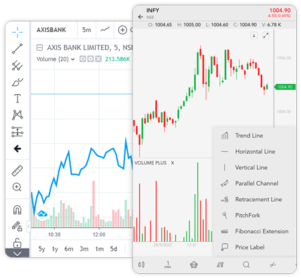The width and height of the screenshot is (301, 278).
Task: Select the brush drawing tool
Action: tap(17, 82)
